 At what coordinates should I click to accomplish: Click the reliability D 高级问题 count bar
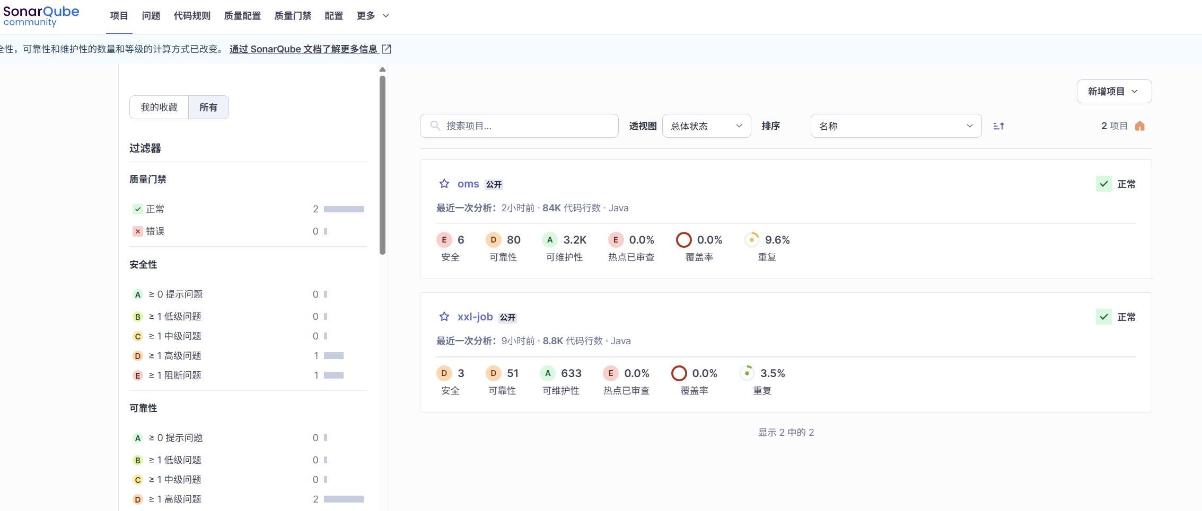(x=344, y=499)
